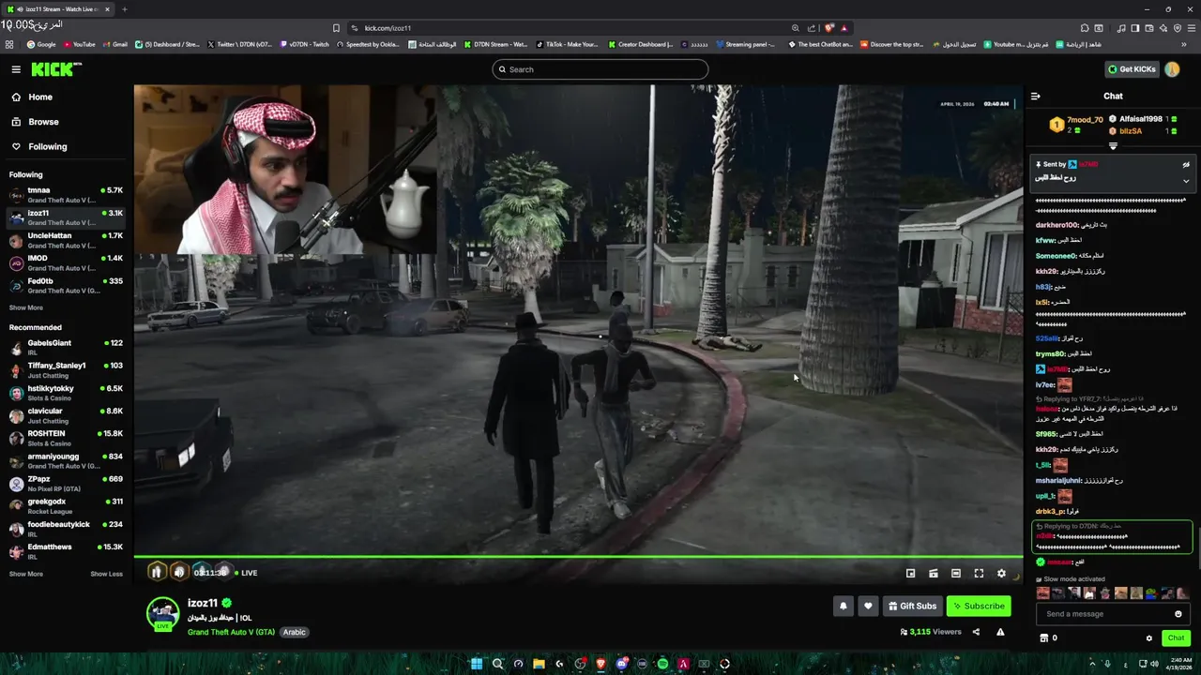Open UncleHattan channel in sidebar
This screenshot has width=1201, height=675.
click(x=66, y=240)
